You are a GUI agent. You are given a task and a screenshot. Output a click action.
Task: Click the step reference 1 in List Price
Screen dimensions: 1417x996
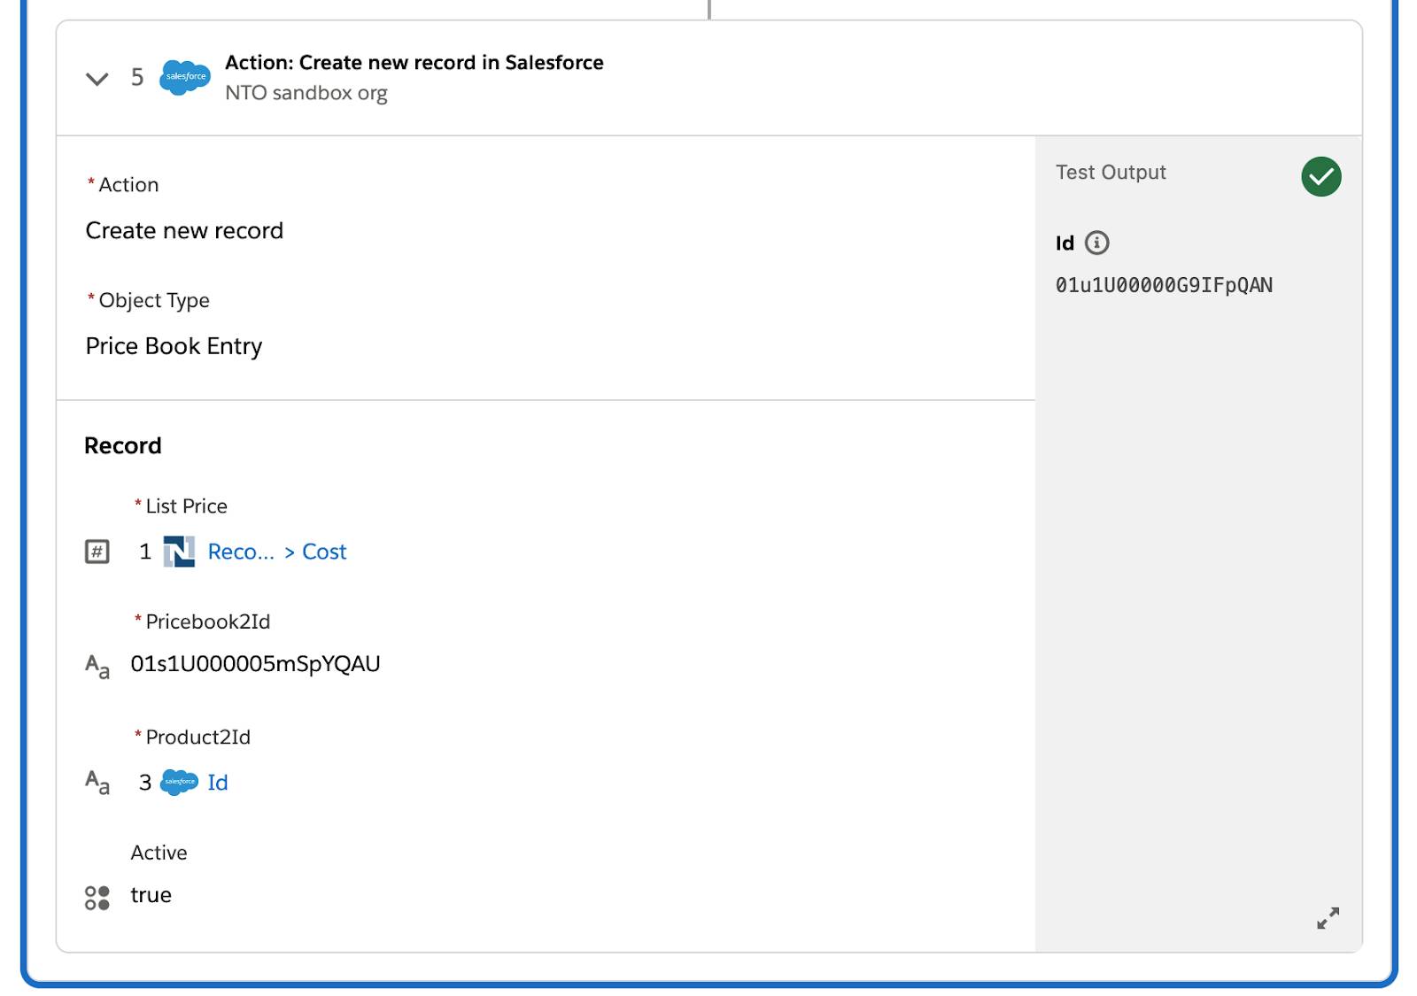coord(145,552)
